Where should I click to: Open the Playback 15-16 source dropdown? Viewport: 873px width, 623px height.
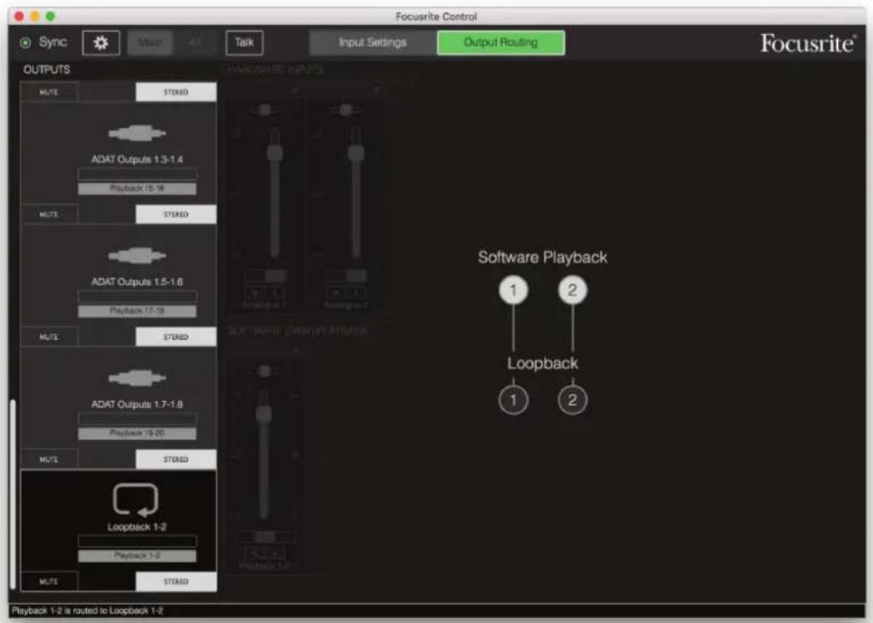tap(137, 188)
